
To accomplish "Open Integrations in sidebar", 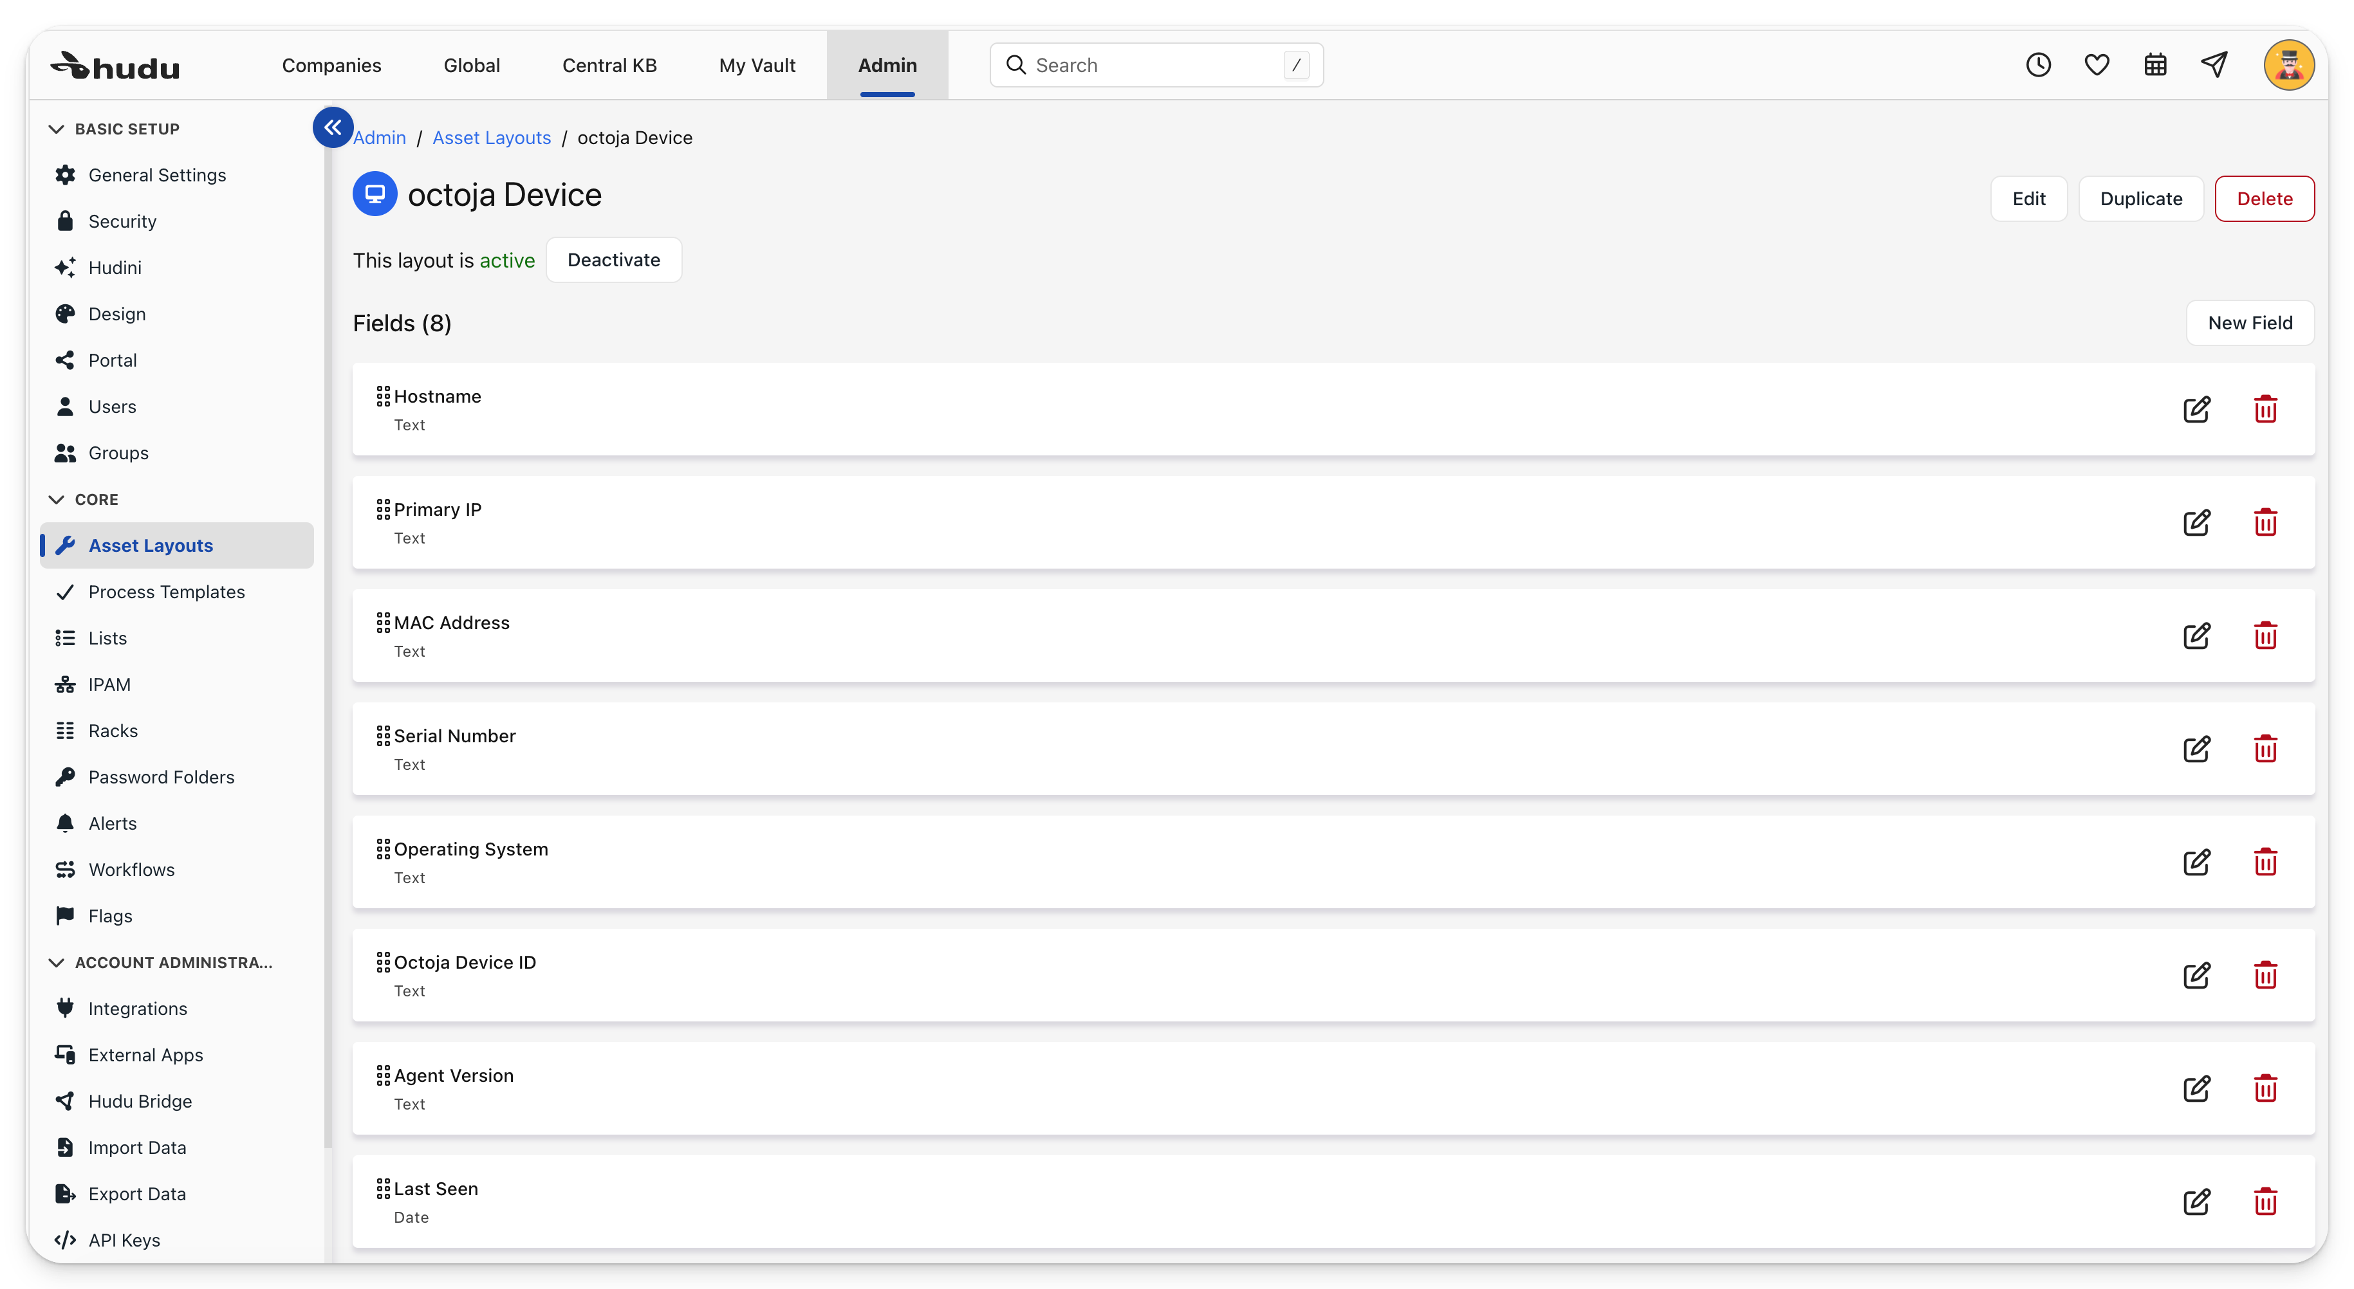I will pos(177,1009).
